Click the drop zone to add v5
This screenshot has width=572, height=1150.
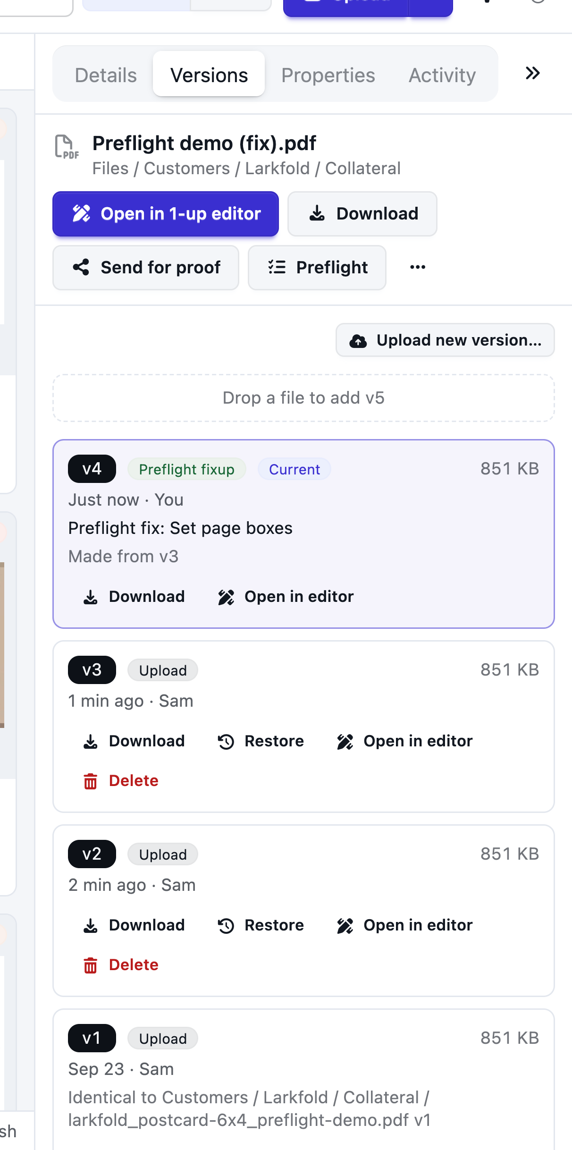(303, 398)
